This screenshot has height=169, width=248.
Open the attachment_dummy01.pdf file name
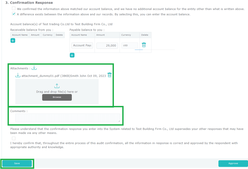click(x=40, y=76)
